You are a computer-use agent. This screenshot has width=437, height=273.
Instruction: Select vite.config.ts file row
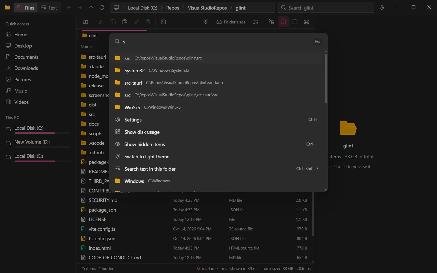pyautogui.click(x=194, y=229)
